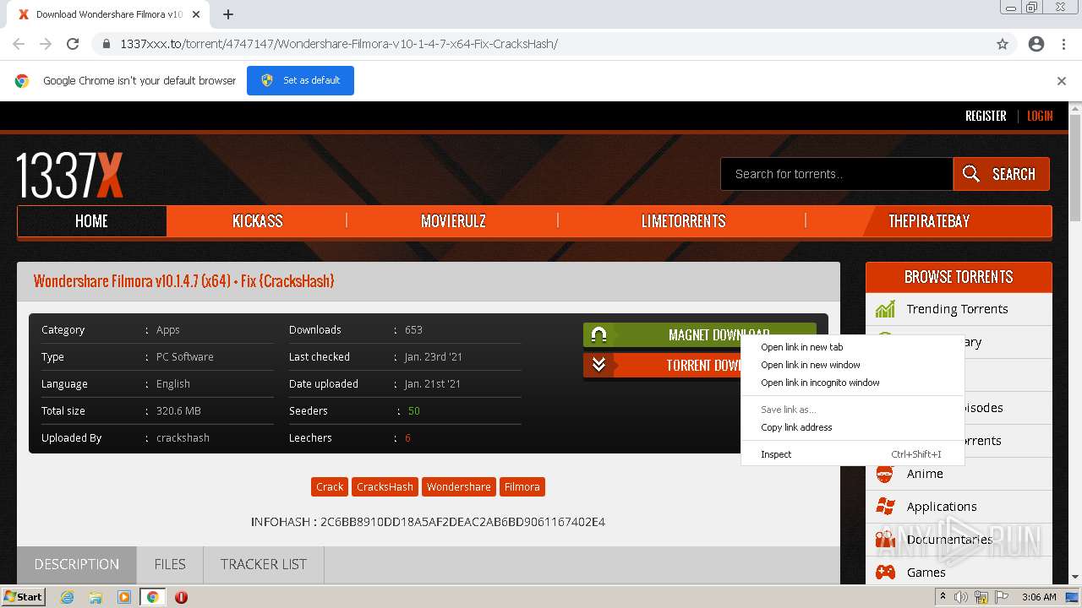Viewport: 1082px width, 608px height.
Task: Open THEPIRATEBAY navigation item
Action: [x=929, y=221]
